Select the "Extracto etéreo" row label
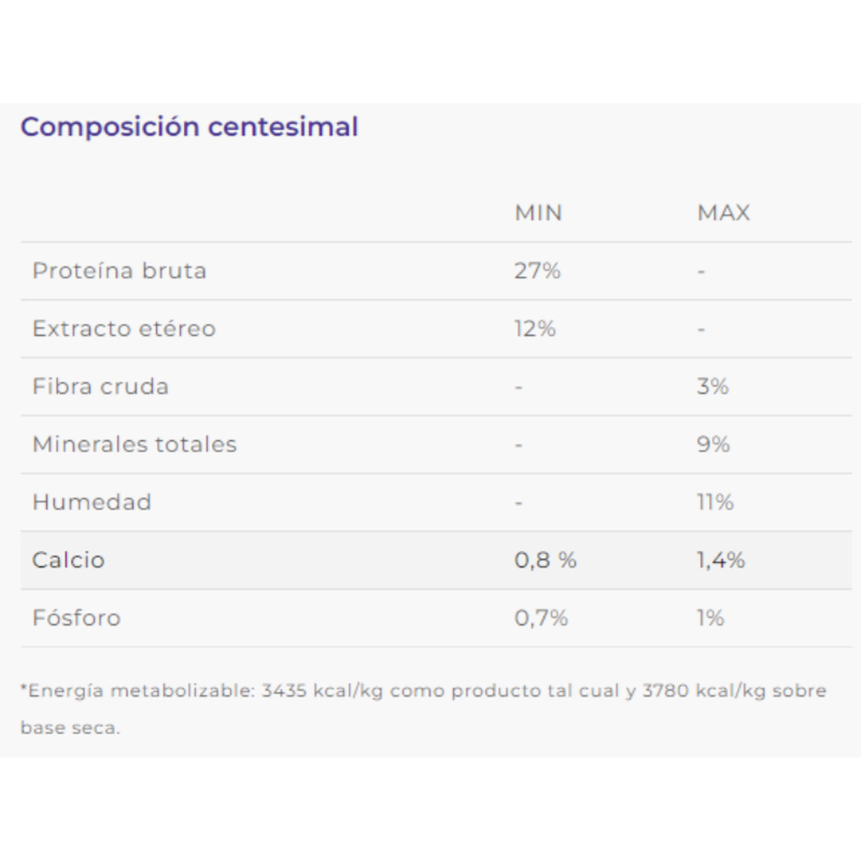This screenshot has height=861, width=861. [124, 329]
